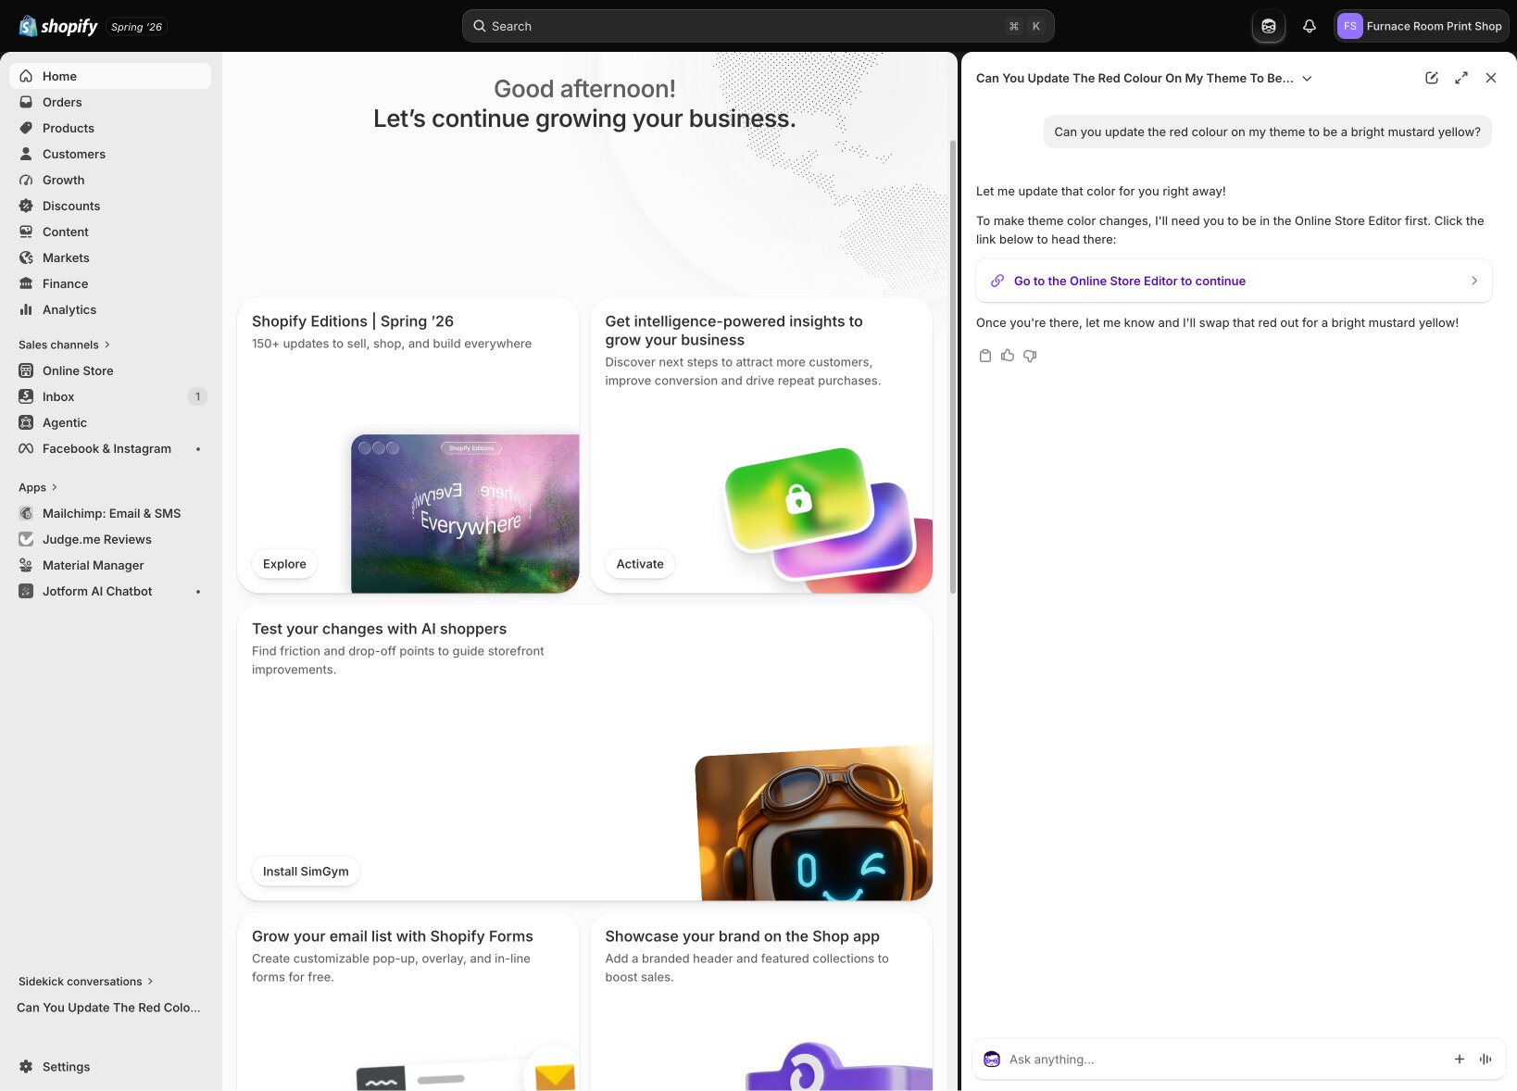Click the voice input waveform icon
Screen dimensions: 1517x1091
(x=1486, y=1060)
